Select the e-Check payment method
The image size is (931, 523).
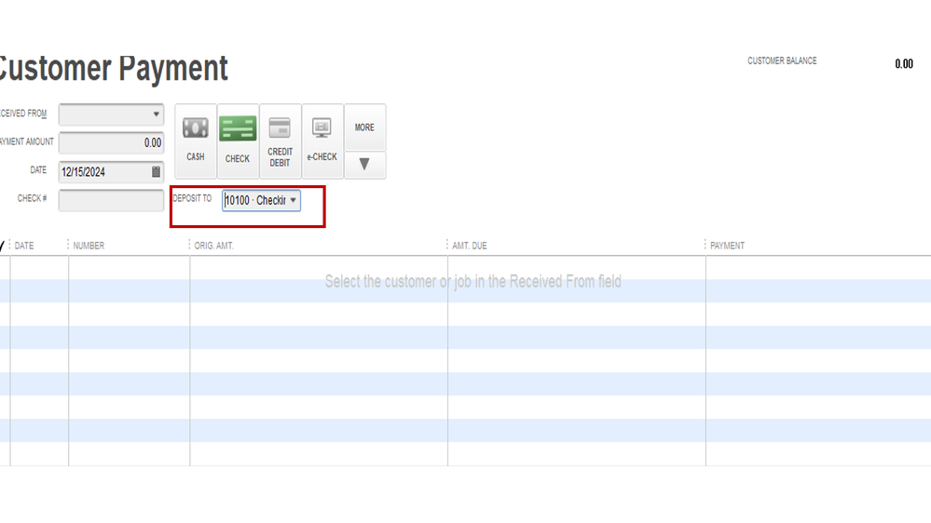click(x=322, y=141)
